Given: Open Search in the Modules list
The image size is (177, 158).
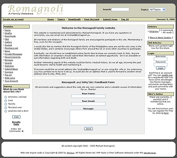Looking at the screenshot, I should (8, 63).
